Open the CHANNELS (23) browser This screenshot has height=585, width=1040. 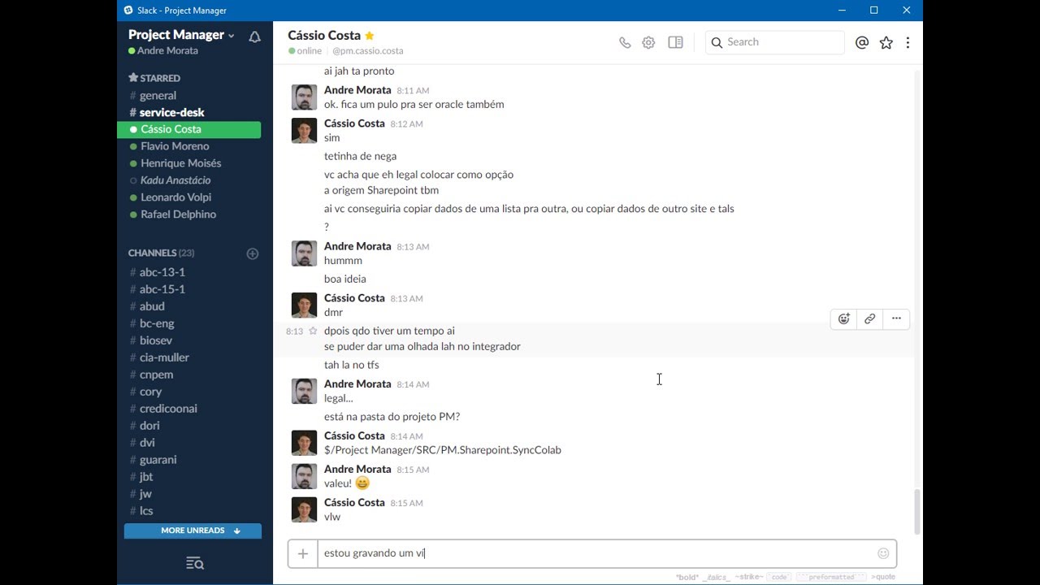pos(161,253)
